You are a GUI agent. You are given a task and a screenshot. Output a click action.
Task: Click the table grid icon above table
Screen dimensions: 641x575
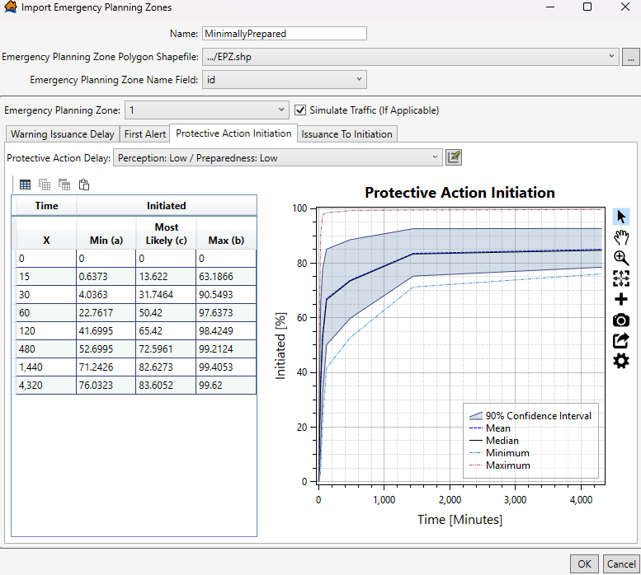point(25,185)
